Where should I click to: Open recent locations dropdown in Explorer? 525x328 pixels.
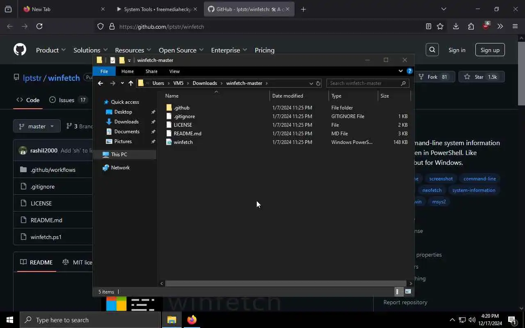[x=122, y=83]
